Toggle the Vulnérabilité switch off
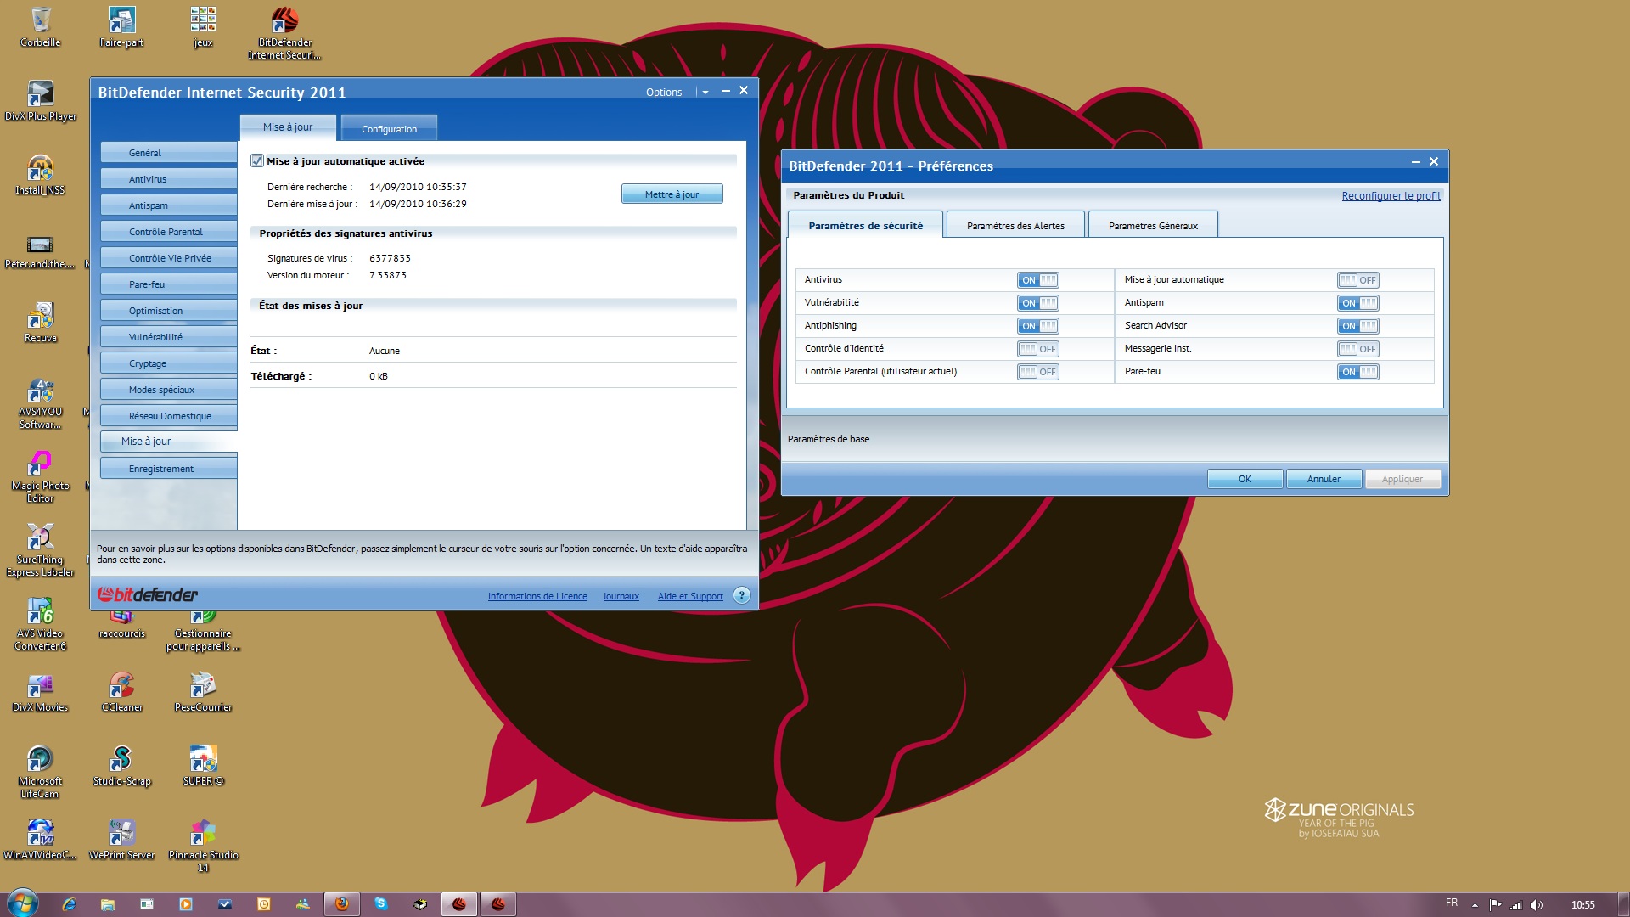The width and height of the screenshot is (1630, 917). pos(1038,303)
